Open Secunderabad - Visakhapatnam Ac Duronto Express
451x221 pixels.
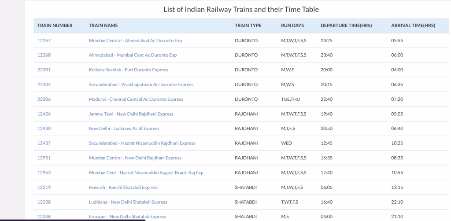141,85
